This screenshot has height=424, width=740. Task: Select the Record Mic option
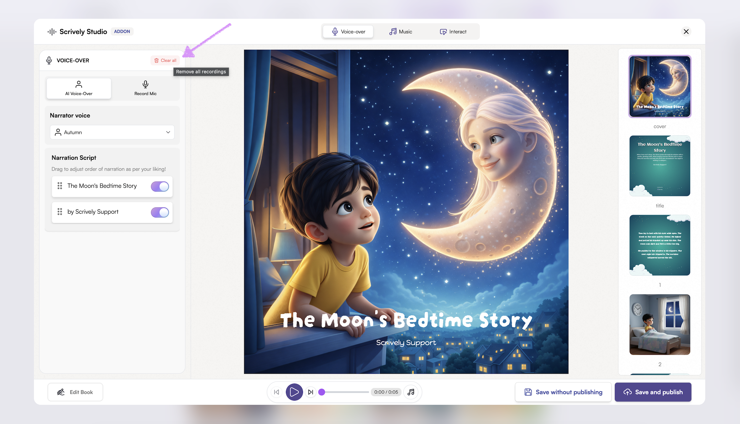tap(145, 88)
